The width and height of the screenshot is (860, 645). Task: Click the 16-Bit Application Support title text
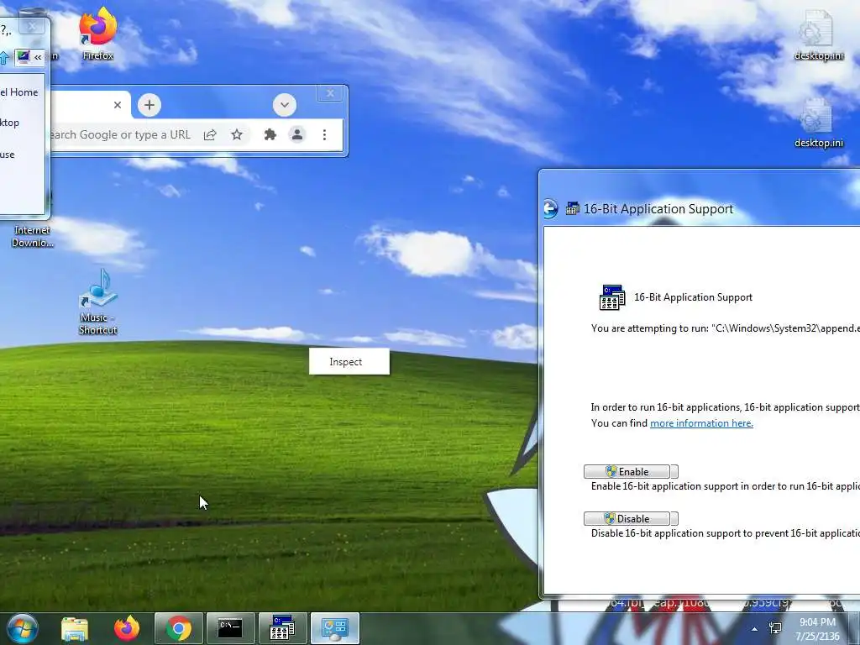point(658,209)
